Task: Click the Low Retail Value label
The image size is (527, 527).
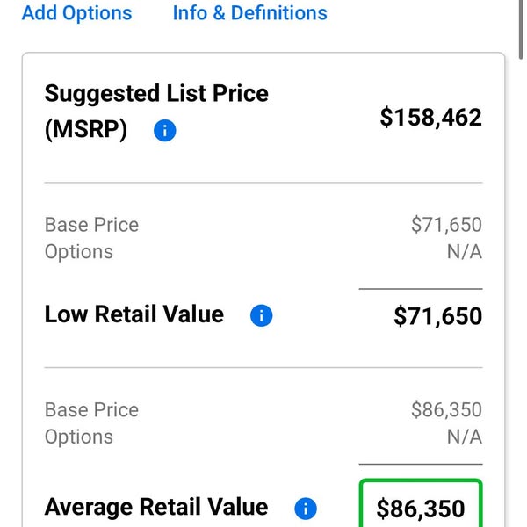Action: (134, 314)
